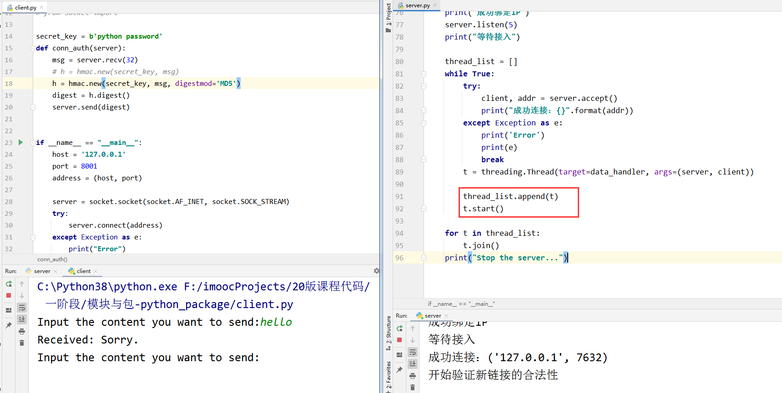
Task: Click the secret_key assignment on line 14
Action: tap(99, 36)
